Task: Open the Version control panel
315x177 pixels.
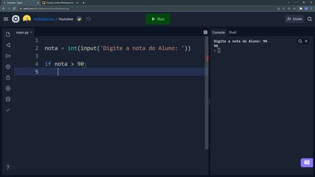Action: coord(8,45)
